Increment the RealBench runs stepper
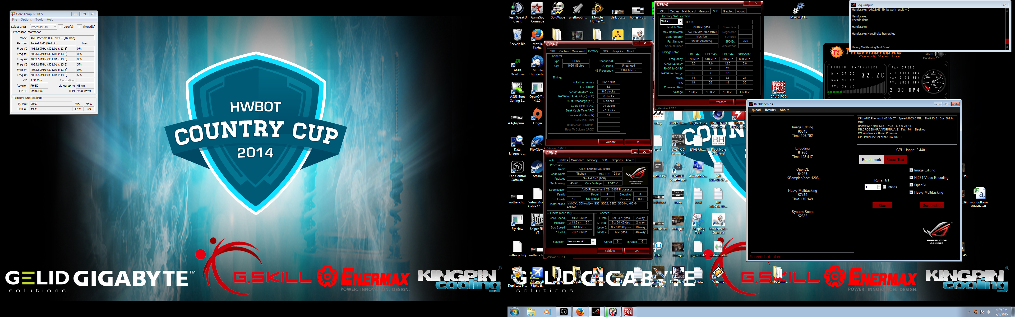This screenshot has width=1015, height=317. pyautogui.click(x=879, y=186)
